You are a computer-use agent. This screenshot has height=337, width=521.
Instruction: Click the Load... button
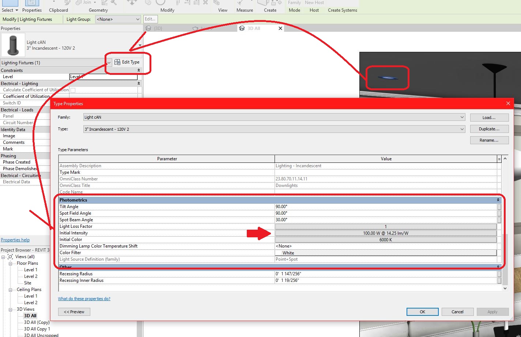(489, 118)
